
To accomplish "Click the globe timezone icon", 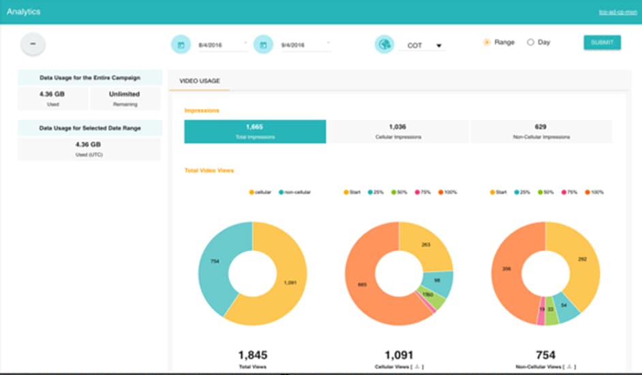I will pos(384,45).
